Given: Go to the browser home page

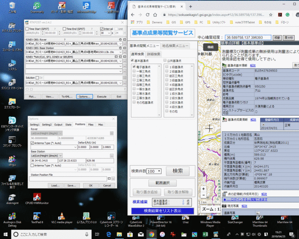Looking at the screenshot, I should tap(155, 14).
